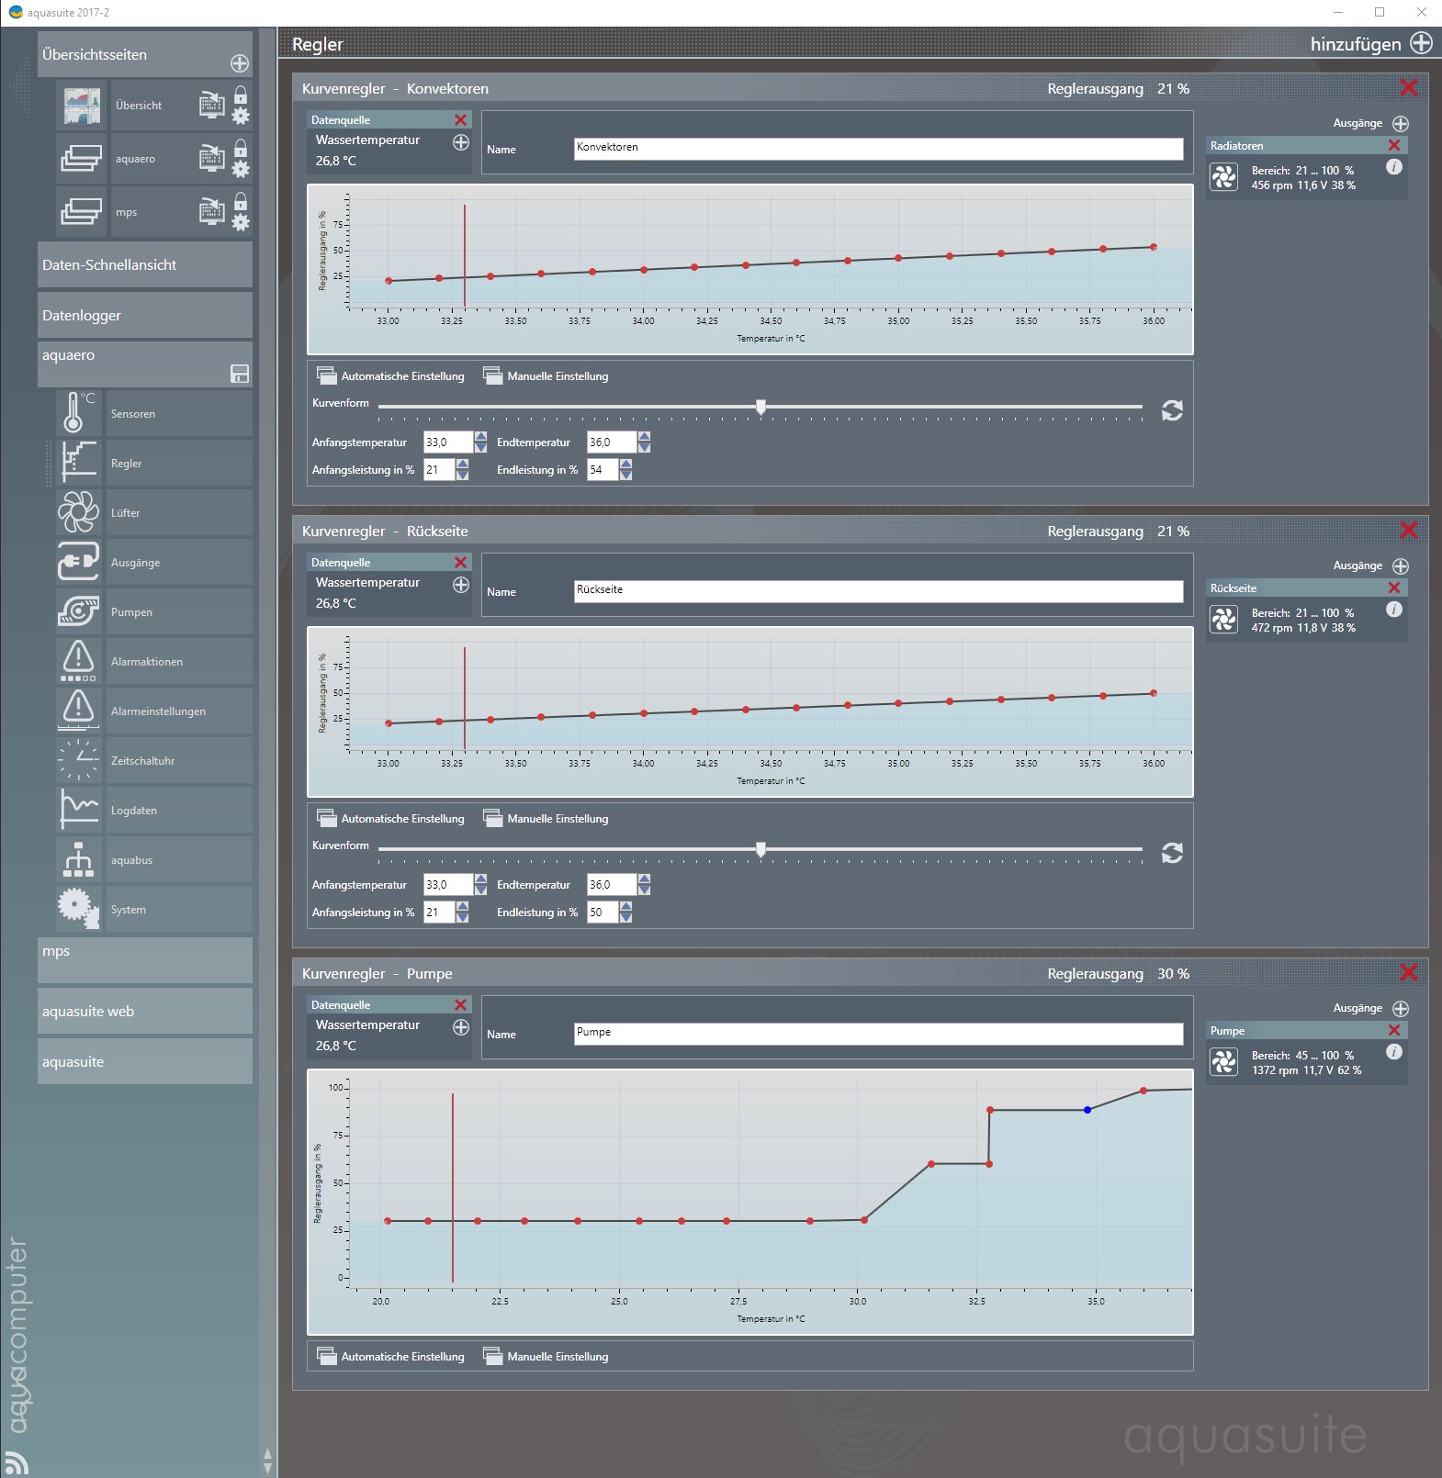Increase Endleistung in Konvektoren regulator

tap(625, 465)
